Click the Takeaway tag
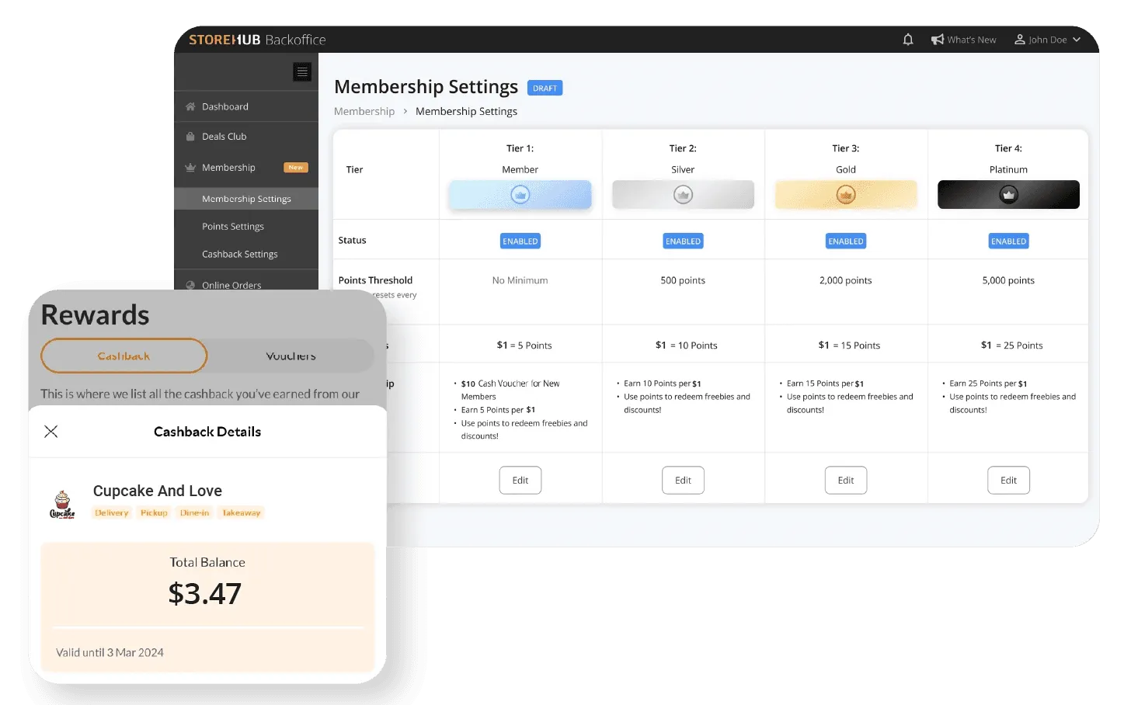This screenshot has width=1124, height=705. pyautogui.click(x=242, y=512)
